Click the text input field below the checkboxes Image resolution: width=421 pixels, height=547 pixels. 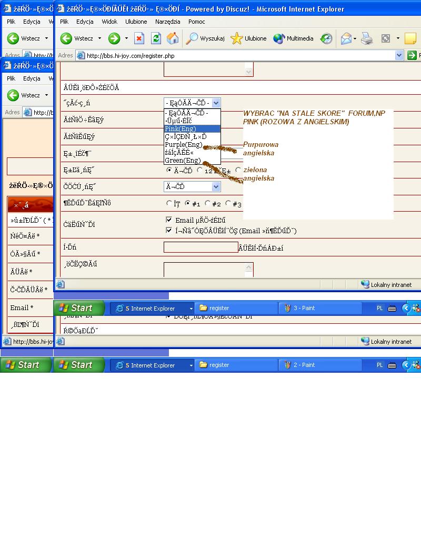(201, 247)
